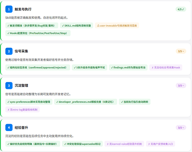Click the 3/5 score badge for 经验晋升
The image size is (192, 152).
pos(181,128)
